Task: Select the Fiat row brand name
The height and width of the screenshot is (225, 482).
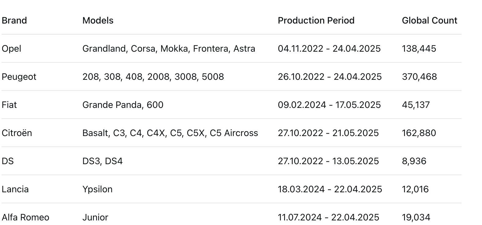Action: (x=9, y=105)
